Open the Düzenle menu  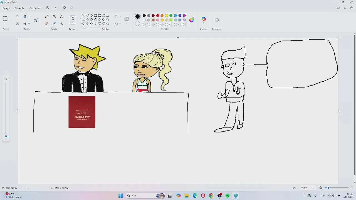tap(19, 8)
